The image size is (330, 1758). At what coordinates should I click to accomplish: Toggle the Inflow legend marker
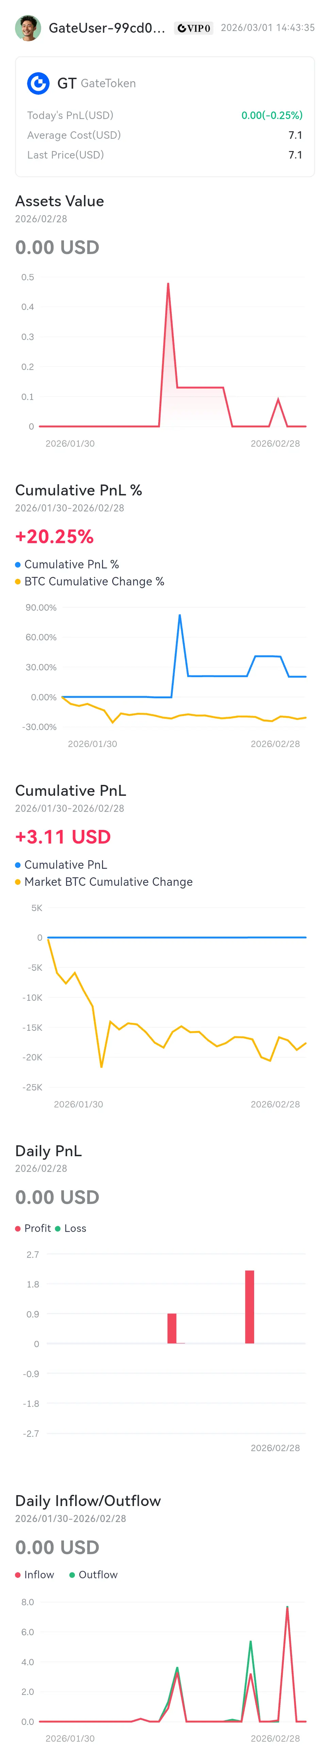(18, 1575)
